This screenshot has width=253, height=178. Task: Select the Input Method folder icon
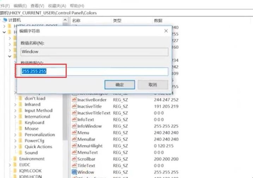pos(20,110)
